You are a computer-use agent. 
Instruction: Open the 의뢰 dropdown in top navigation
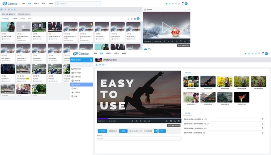coord(36,3)
